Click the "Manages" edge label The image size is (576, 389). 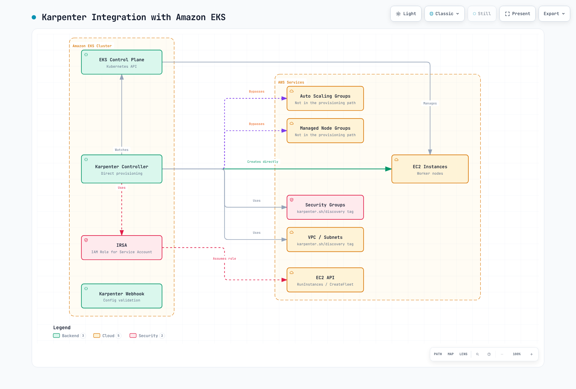pyautogui.click(x=430, y=103)
